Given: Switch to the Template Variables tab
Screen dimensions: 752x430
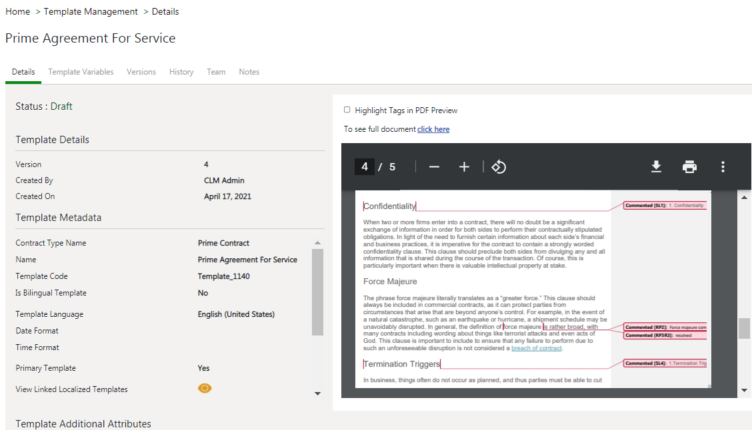Looking at the screenshot, I should pyautogui.click(x=81, y=72).
